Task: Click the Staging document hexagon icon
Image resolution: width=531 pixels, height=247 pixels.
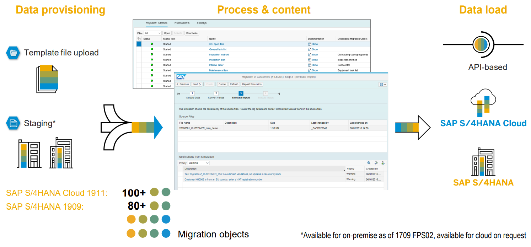Action: click(14, 123)
